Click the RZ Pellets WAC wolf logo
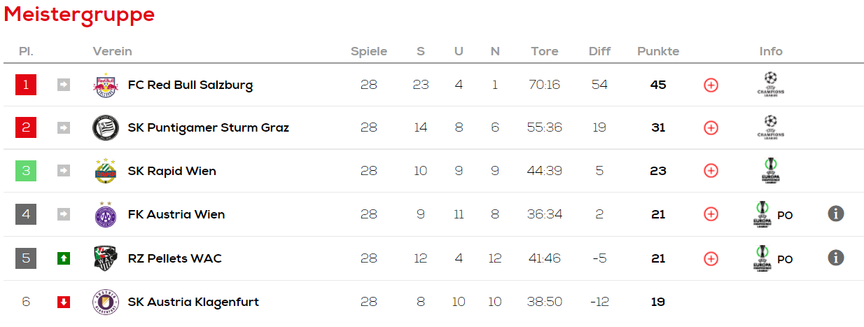The height and width of the screenshot is (327, 864). pos(106,258)
